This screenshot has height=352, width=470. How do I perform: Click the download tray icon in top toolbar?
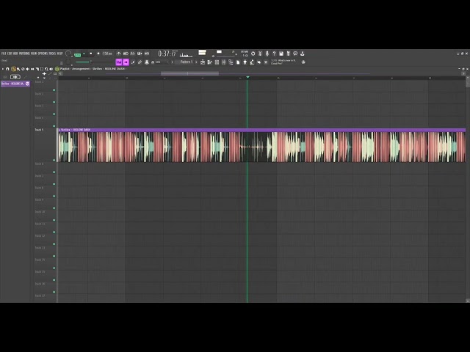pyautogui.click(x=302, y=54)
